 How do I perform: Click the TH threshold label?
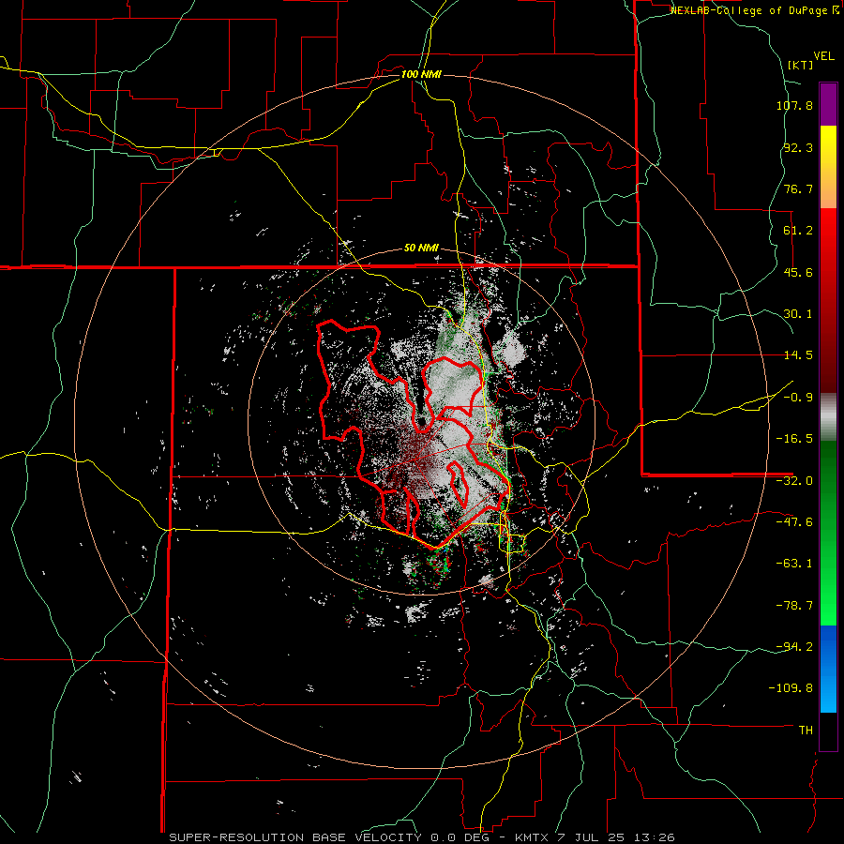[x=806, y=731]
